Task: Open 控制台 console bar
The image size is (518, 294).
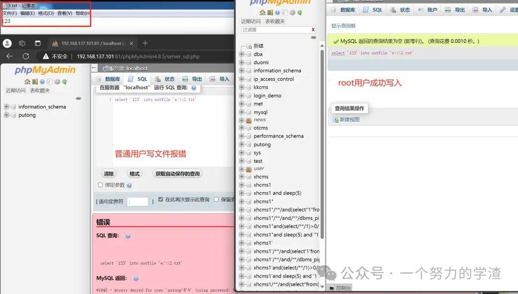Action: [x=340, y=288]
